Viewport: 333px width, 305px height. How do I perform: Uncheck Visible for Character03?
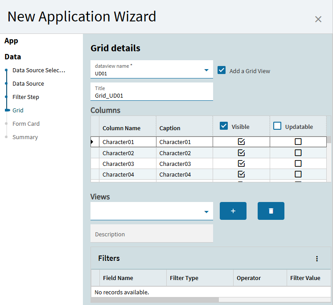pyautogui.click(x=241, y=164)
